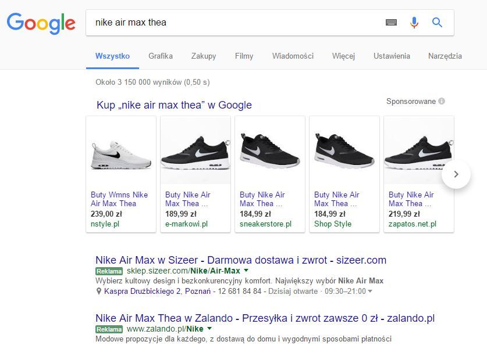Open Ustawienia menu
Viewport: 487px width, 356px height.
coord(392,56)
